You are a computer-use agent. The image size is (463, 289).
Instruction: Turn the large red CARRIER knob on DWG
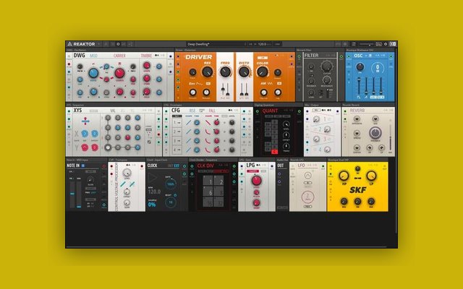click(x=119, y=73)
